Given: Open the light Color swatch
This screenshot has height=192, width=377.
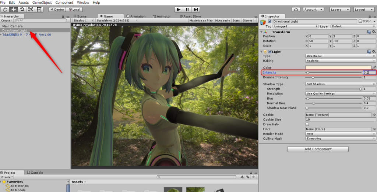Looking at the screenshot, I should (338, 68).
